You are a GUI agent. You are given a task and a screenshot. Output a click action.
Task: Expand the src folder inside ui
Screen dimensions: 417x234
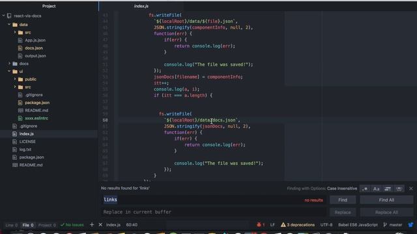click(x=15, y=87)
